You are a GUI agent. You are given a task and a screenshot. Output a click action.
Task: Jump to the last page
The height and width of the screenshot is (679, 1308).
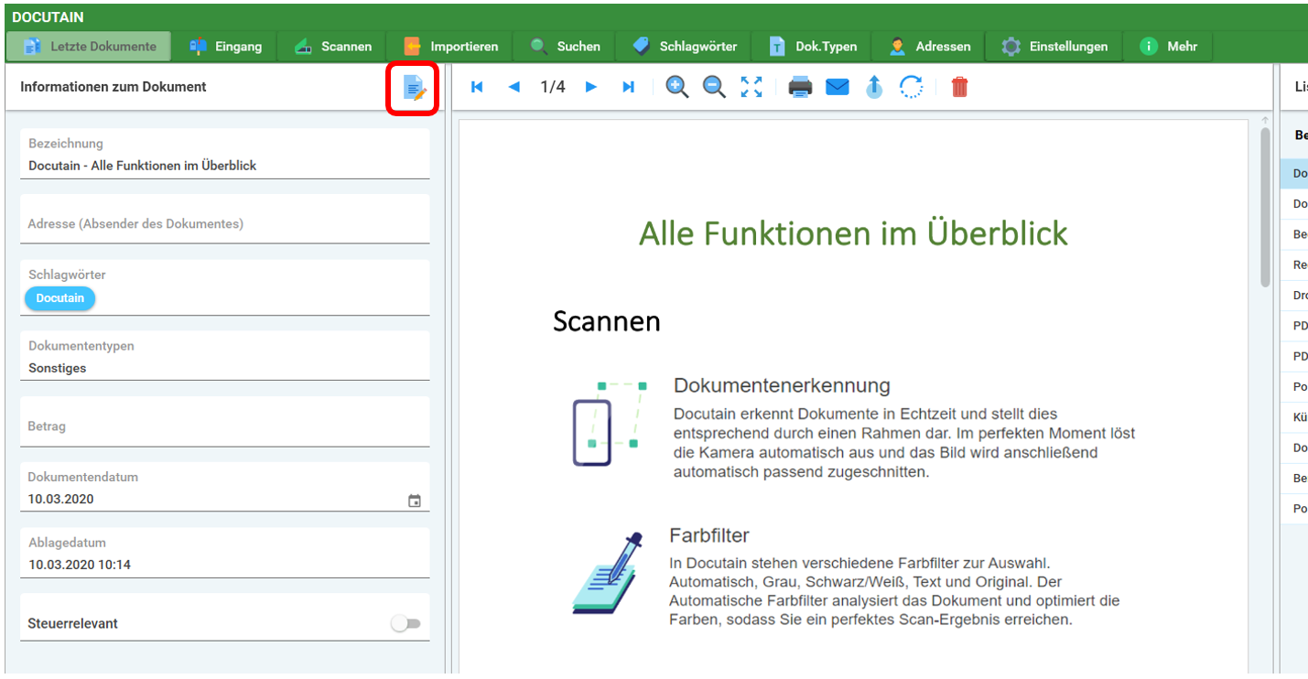click(628, 87)
